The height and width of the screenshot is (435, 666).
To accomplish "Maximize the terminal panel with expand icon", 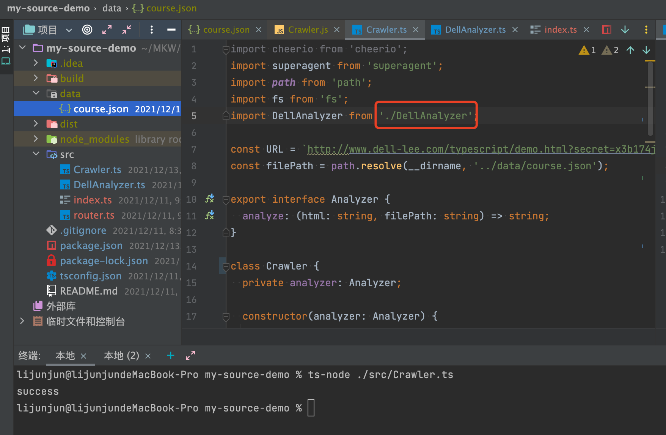I will click(x=190, y=355).
